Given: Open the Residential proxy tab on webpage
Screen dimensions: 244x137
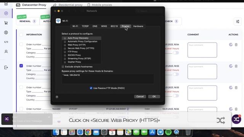Looking at the screenshot, I should tap(68, 5).
